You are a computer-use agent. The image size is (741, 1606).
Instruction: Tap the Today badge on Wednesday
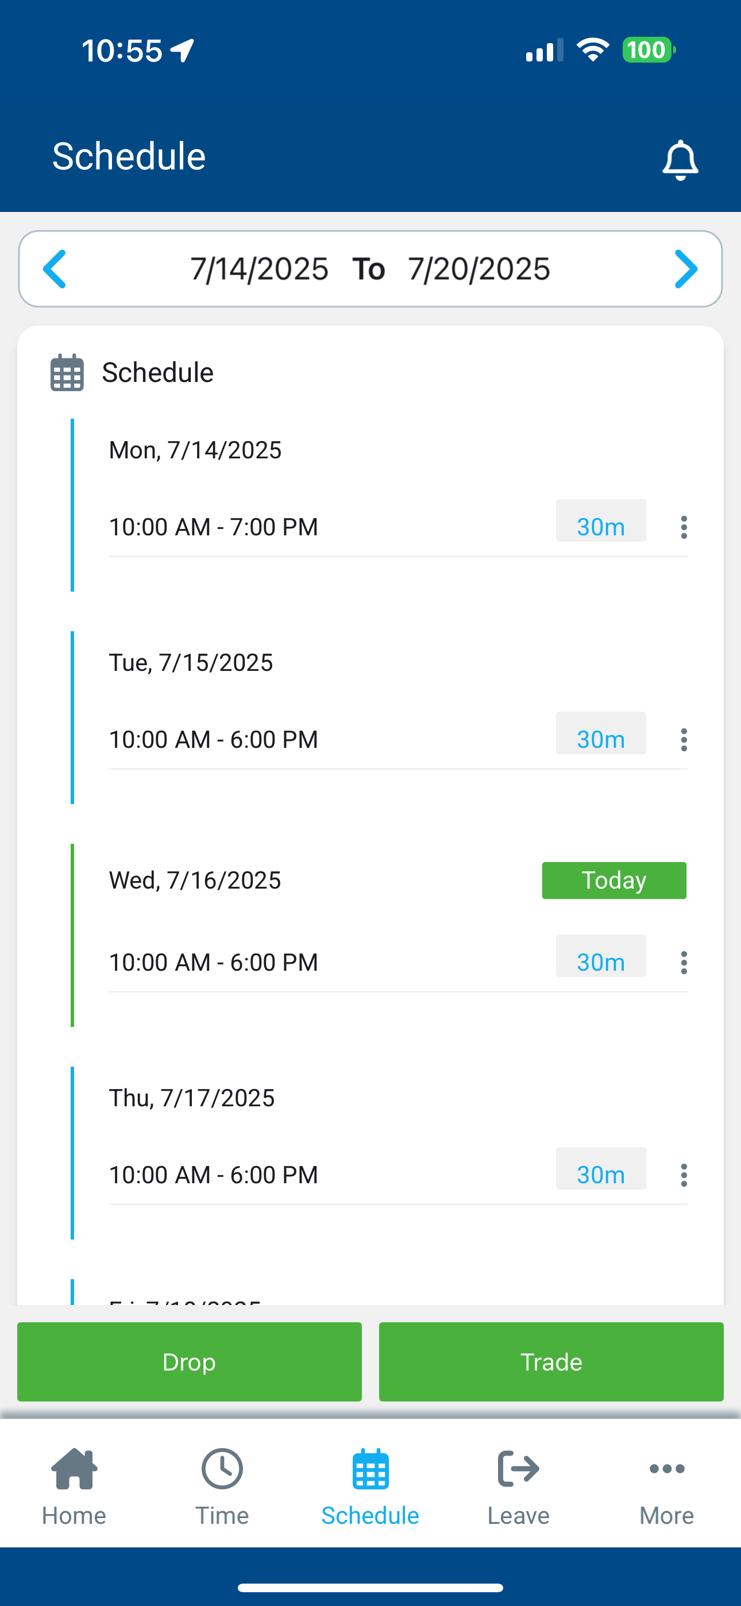point(613,881)
